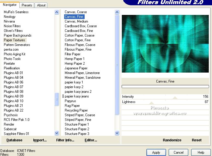Viewport: 212px width, 156px height.
Task: Switch to the Presets tab
Action: coord(27,5)
